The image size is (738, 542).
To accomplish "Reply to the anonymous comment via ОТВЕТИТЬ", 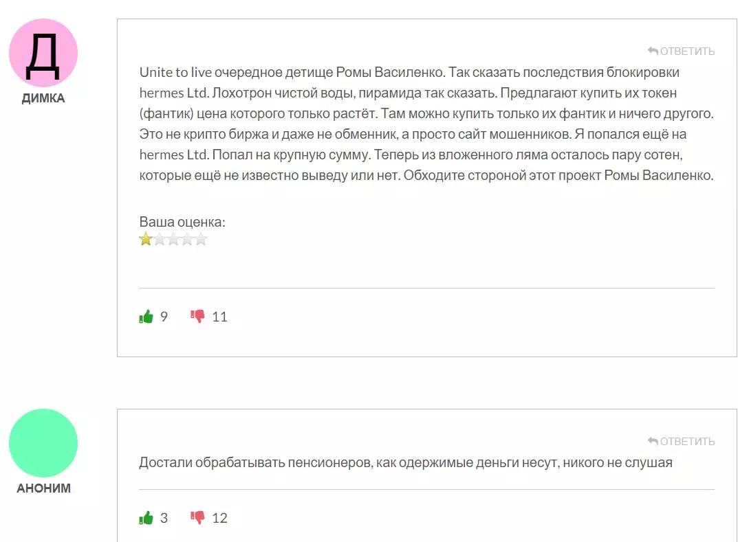I will pos(681,442).
